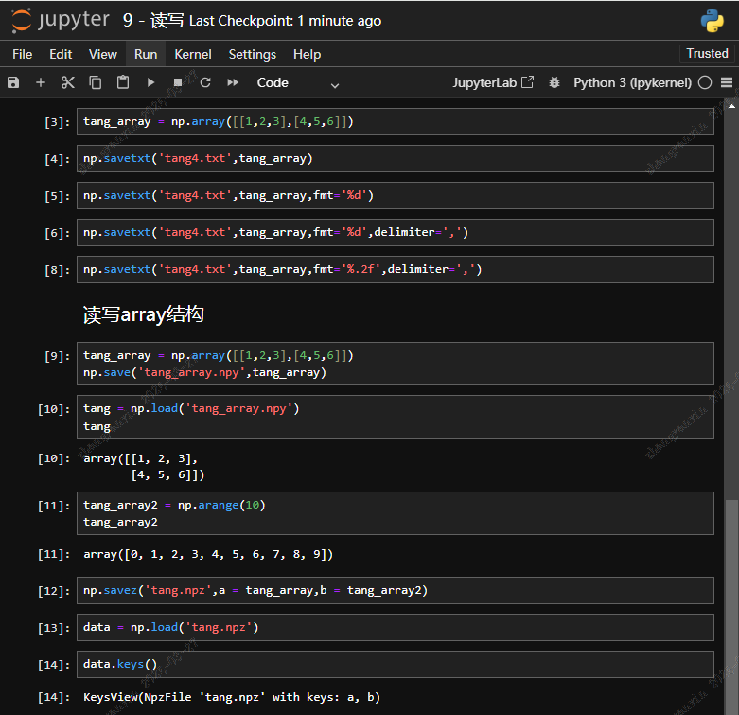
Task: Open the File menu
Action: 22,54
